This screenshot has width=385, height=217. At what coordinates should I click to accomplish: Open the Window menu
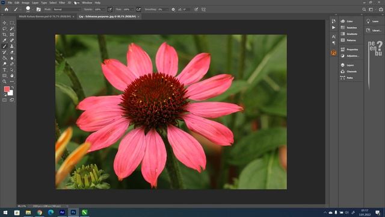[87, 2]
